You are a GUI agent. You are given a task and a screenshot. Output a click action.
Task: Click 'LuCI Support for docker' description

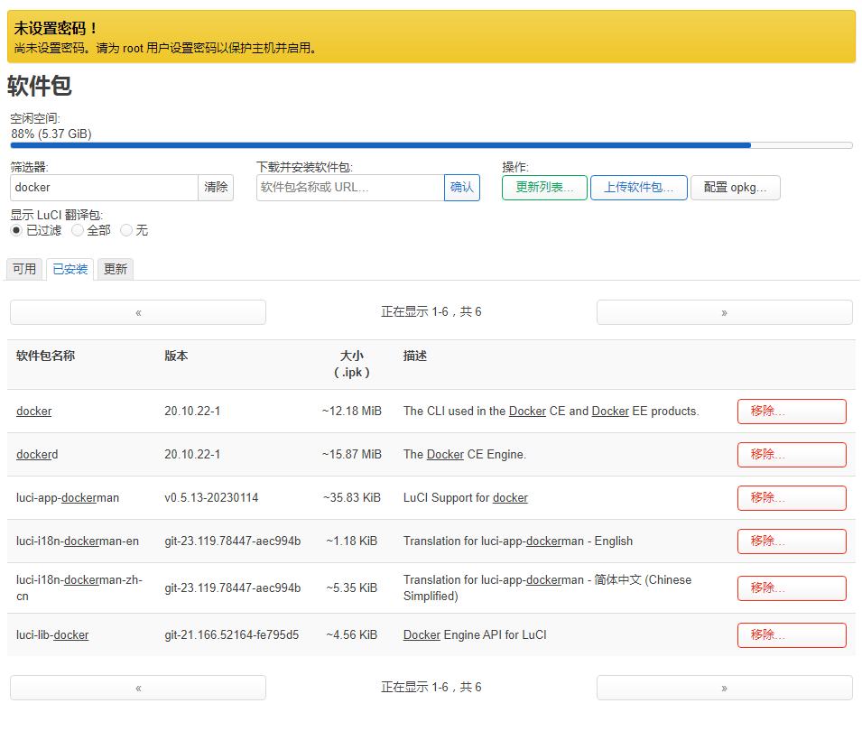[x=466, y=498]
